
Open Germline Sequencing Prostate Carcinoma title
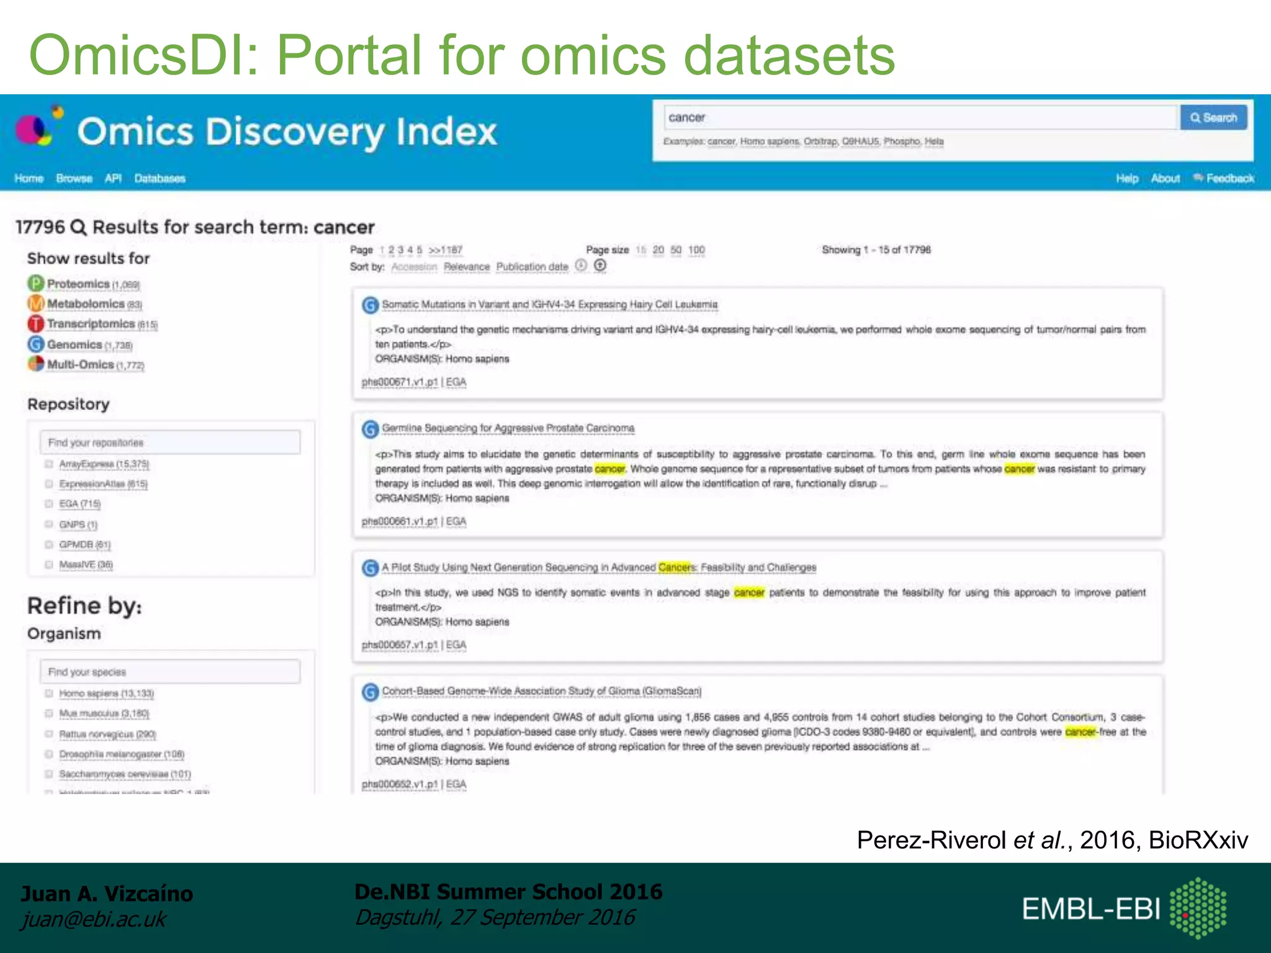pos(508,428)
